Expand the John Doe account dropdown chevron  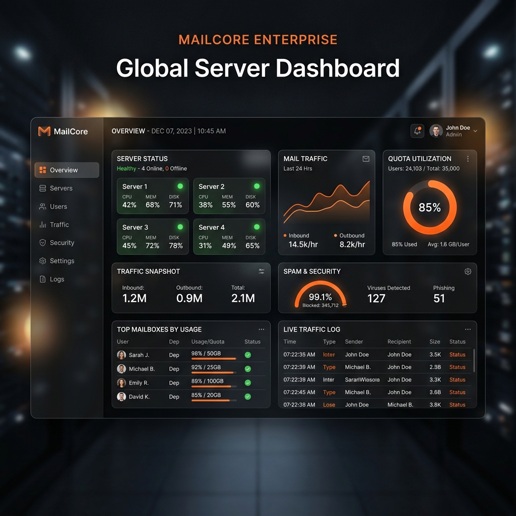pyautogui.click(x=475, y=131)
